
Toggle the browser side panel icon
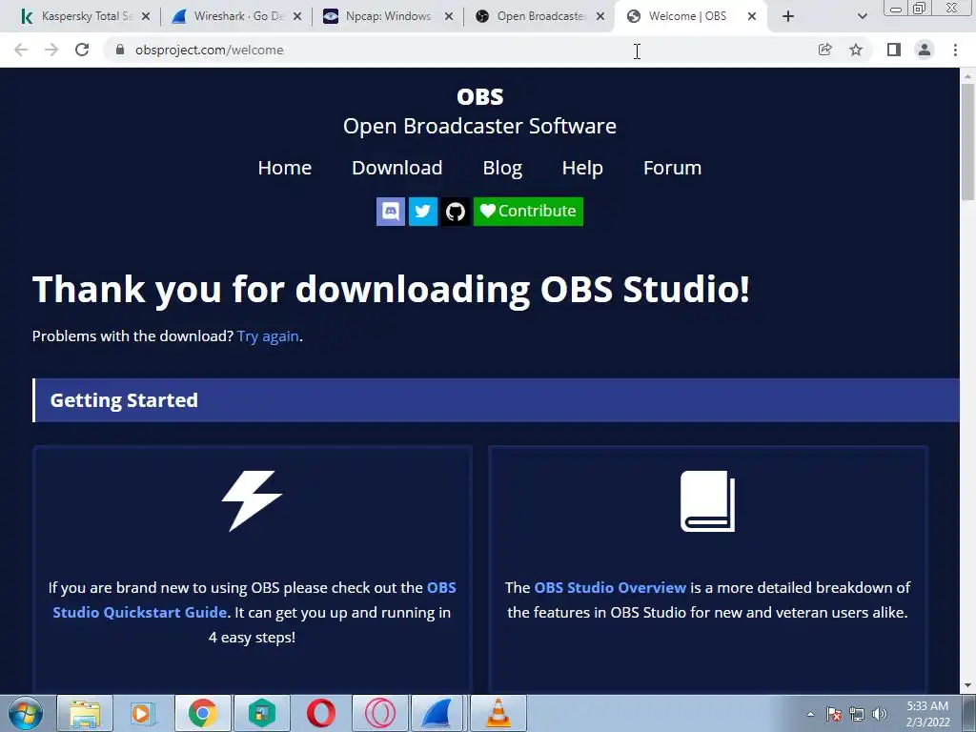coord(894,50)
